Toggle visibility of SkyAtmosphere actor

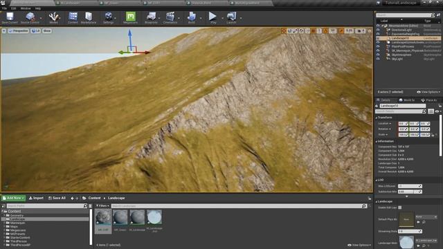pyautogui.click(x=378, y=55)
